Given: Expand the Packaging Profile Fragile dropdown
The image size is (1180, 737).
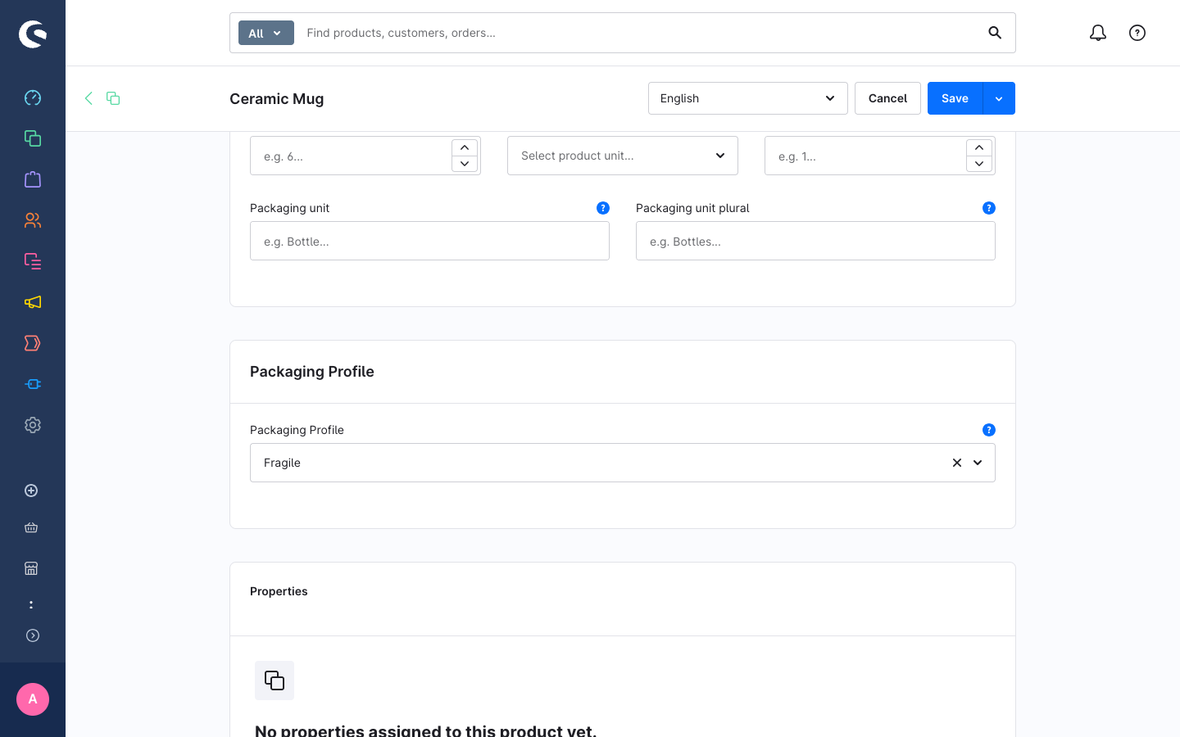Looking at the screenshot, I should (978, 463).
